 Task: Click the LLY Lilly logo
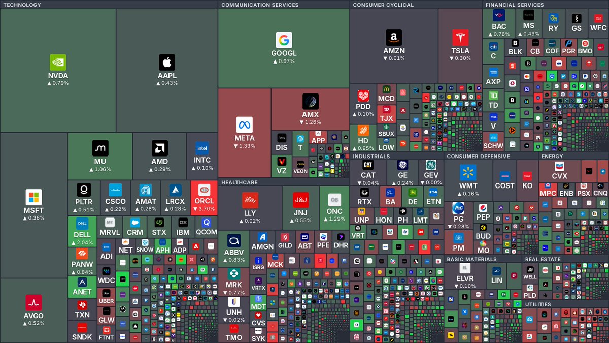click(x=250, y=200)
